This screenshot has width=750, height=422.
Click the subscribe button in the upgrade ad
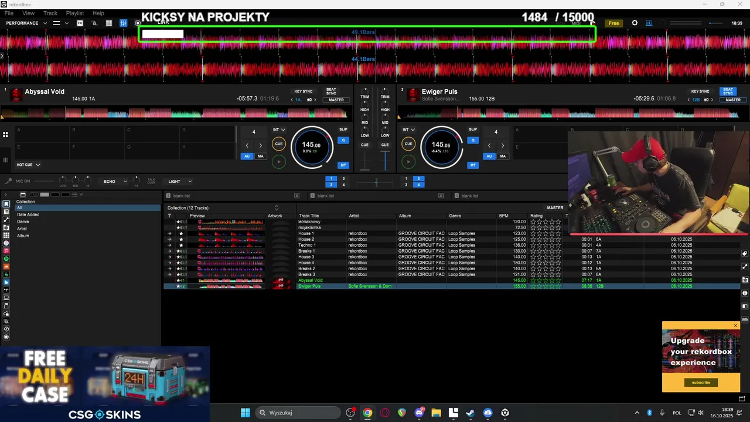(x=701, y=382)
